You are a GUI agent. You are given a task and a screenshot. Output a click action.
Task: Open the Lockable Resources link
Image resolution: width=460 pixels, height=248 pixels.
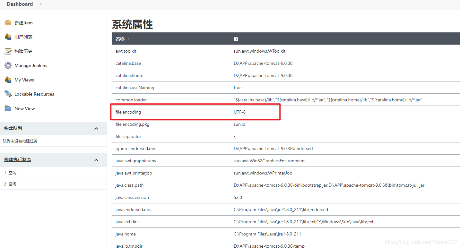coord(34,94)
